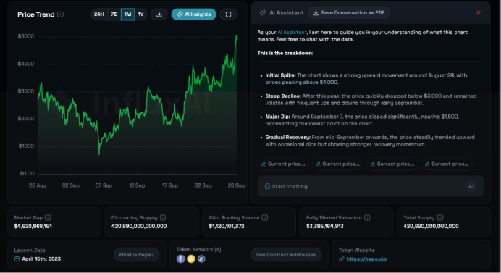
Task: Expand chart to fullscreen view
Action: 228,14
